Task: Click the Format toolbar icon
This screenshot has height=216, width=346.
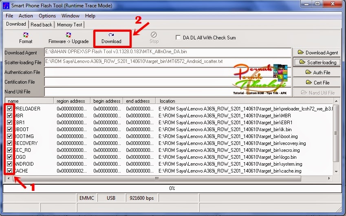Action: coord(26,35)
